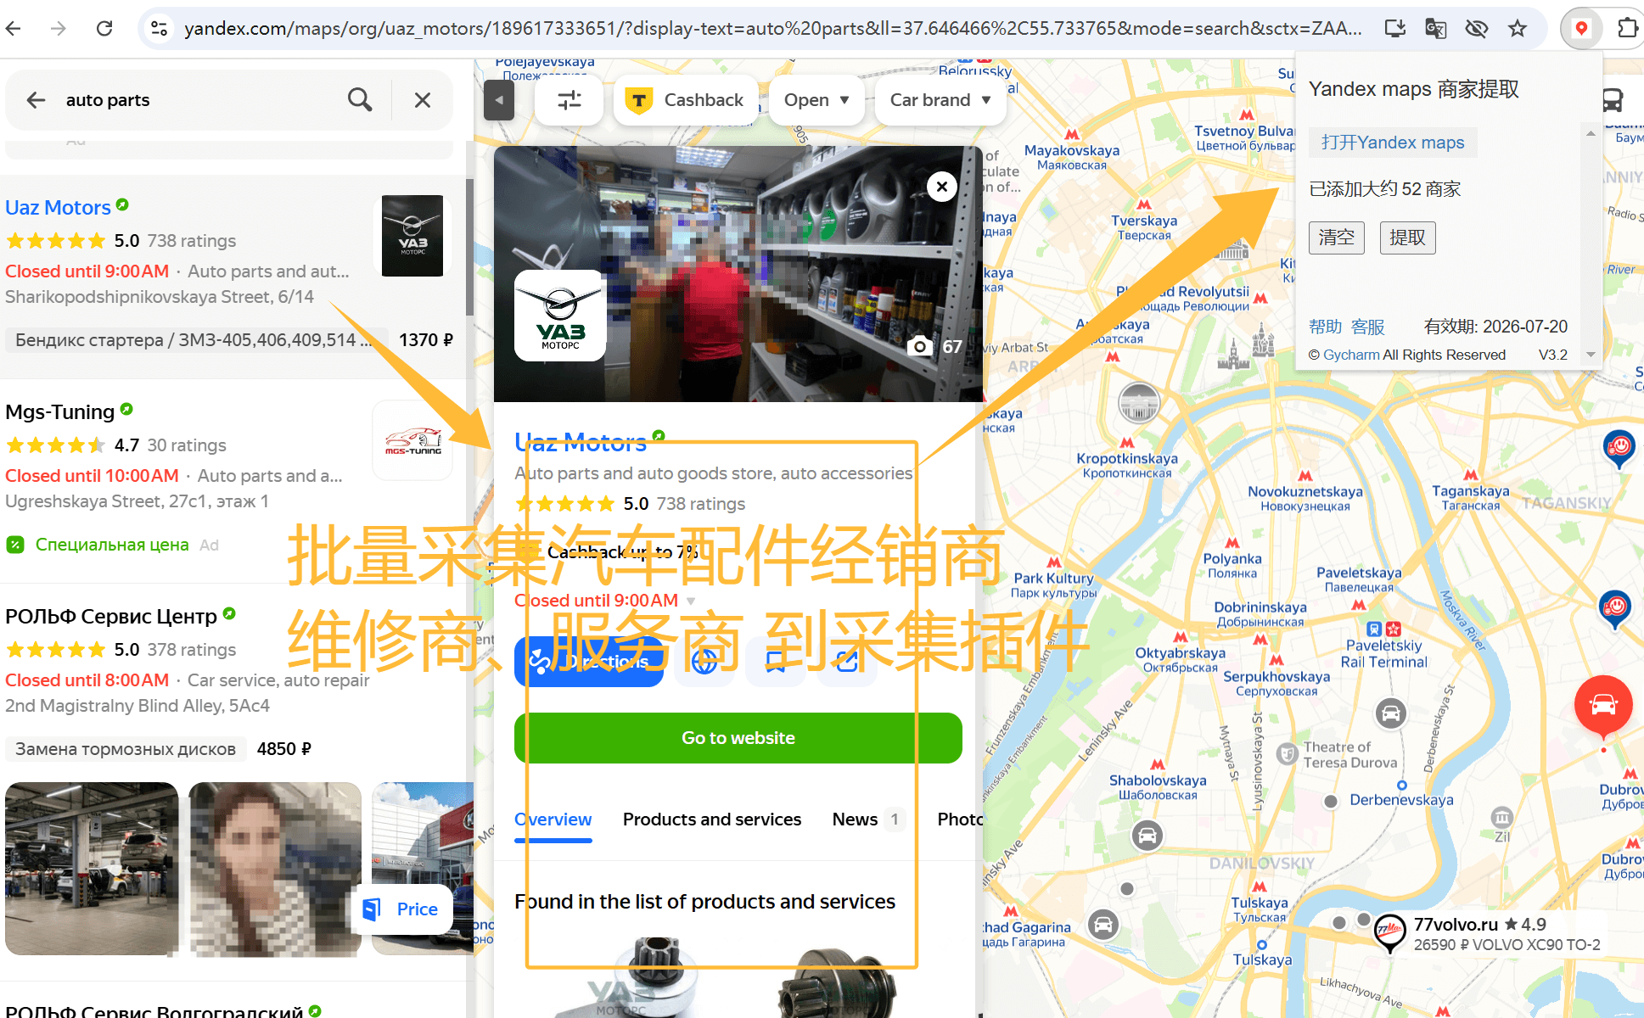Viewport: 1644px width, 1018px height.
Task: Open the Photo tab
Action: [x=960, y=819]
